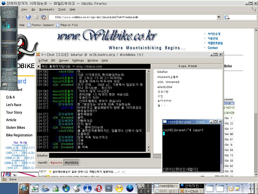The height and width of the screenshot is (194, 258).
Task: Open the Firefox Bookmarks menu
Action: tap(47, 9)
